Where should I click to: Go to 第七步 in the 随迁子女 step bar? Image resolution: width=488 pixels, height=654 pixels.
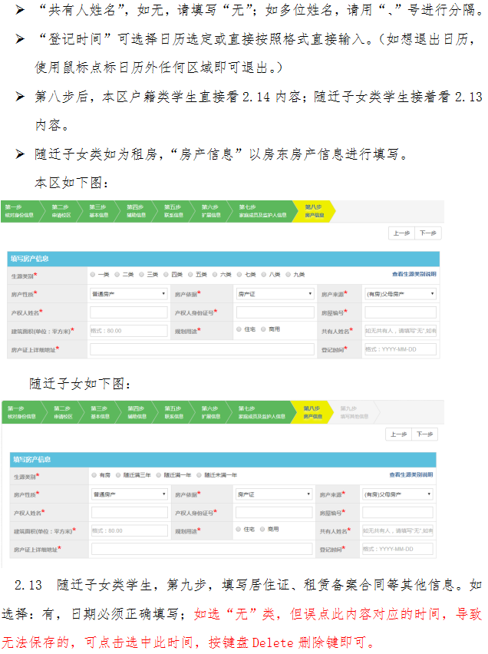pos(262,412)
